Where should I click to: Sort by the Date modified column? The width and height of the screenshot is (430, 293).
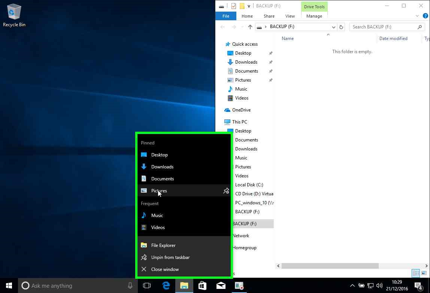pyautogui.click(x=393, y=39)
